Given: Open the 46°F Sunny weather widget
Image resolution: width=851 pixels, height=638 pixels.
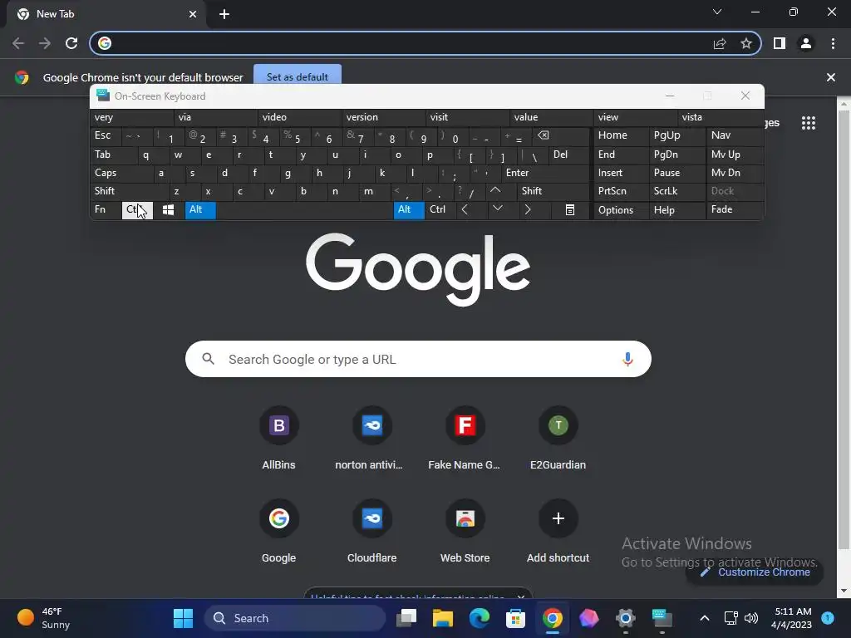Looking at the screenshot, I should (45, 618).
